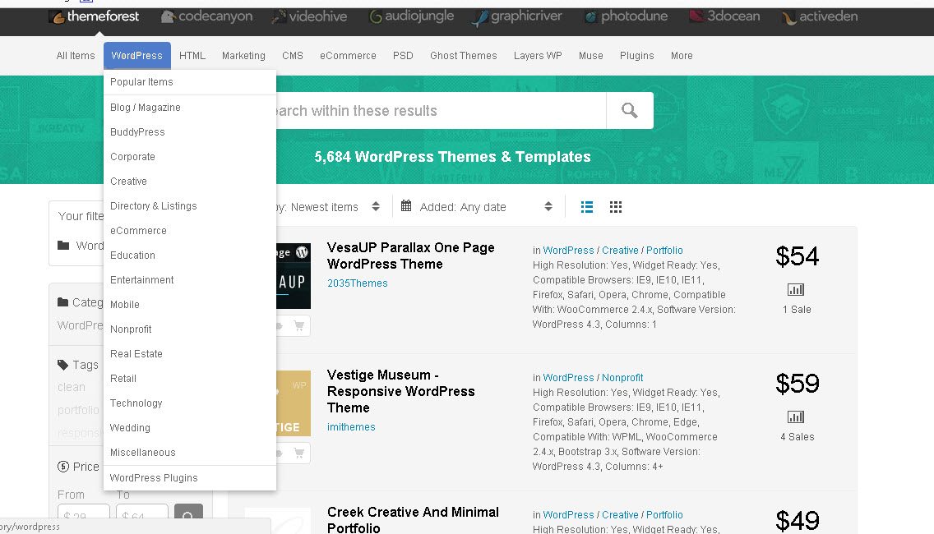The width and height of the screenshot is (934, 534).
Task: Click Creative category link in VesaUP row
Action: [620, 251]
